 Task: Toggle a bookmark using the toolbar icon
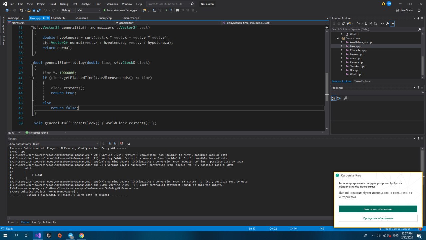[177, 10]
